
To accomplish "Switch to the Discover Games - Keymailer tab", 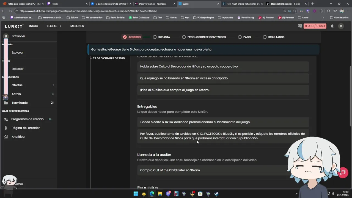I will coord(155,4).
